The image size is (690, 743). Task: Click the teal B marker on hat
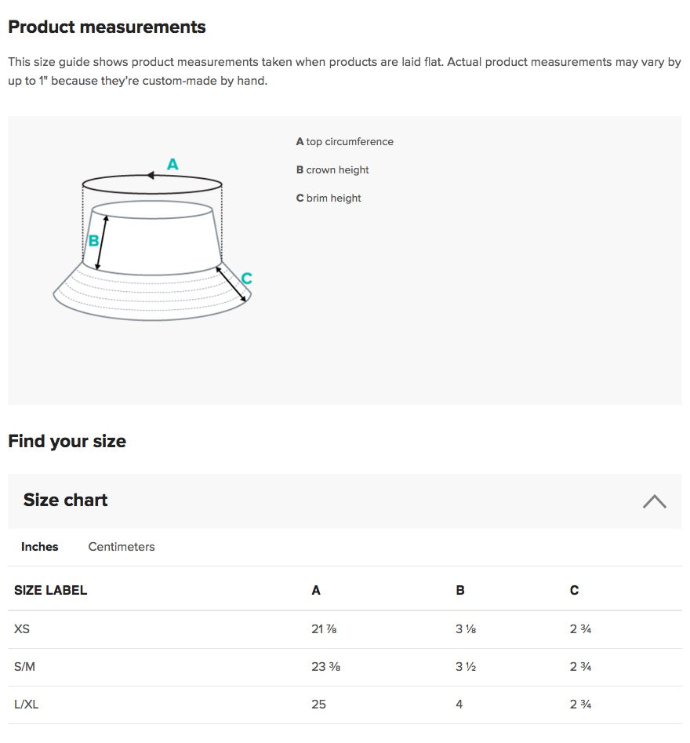93,241
